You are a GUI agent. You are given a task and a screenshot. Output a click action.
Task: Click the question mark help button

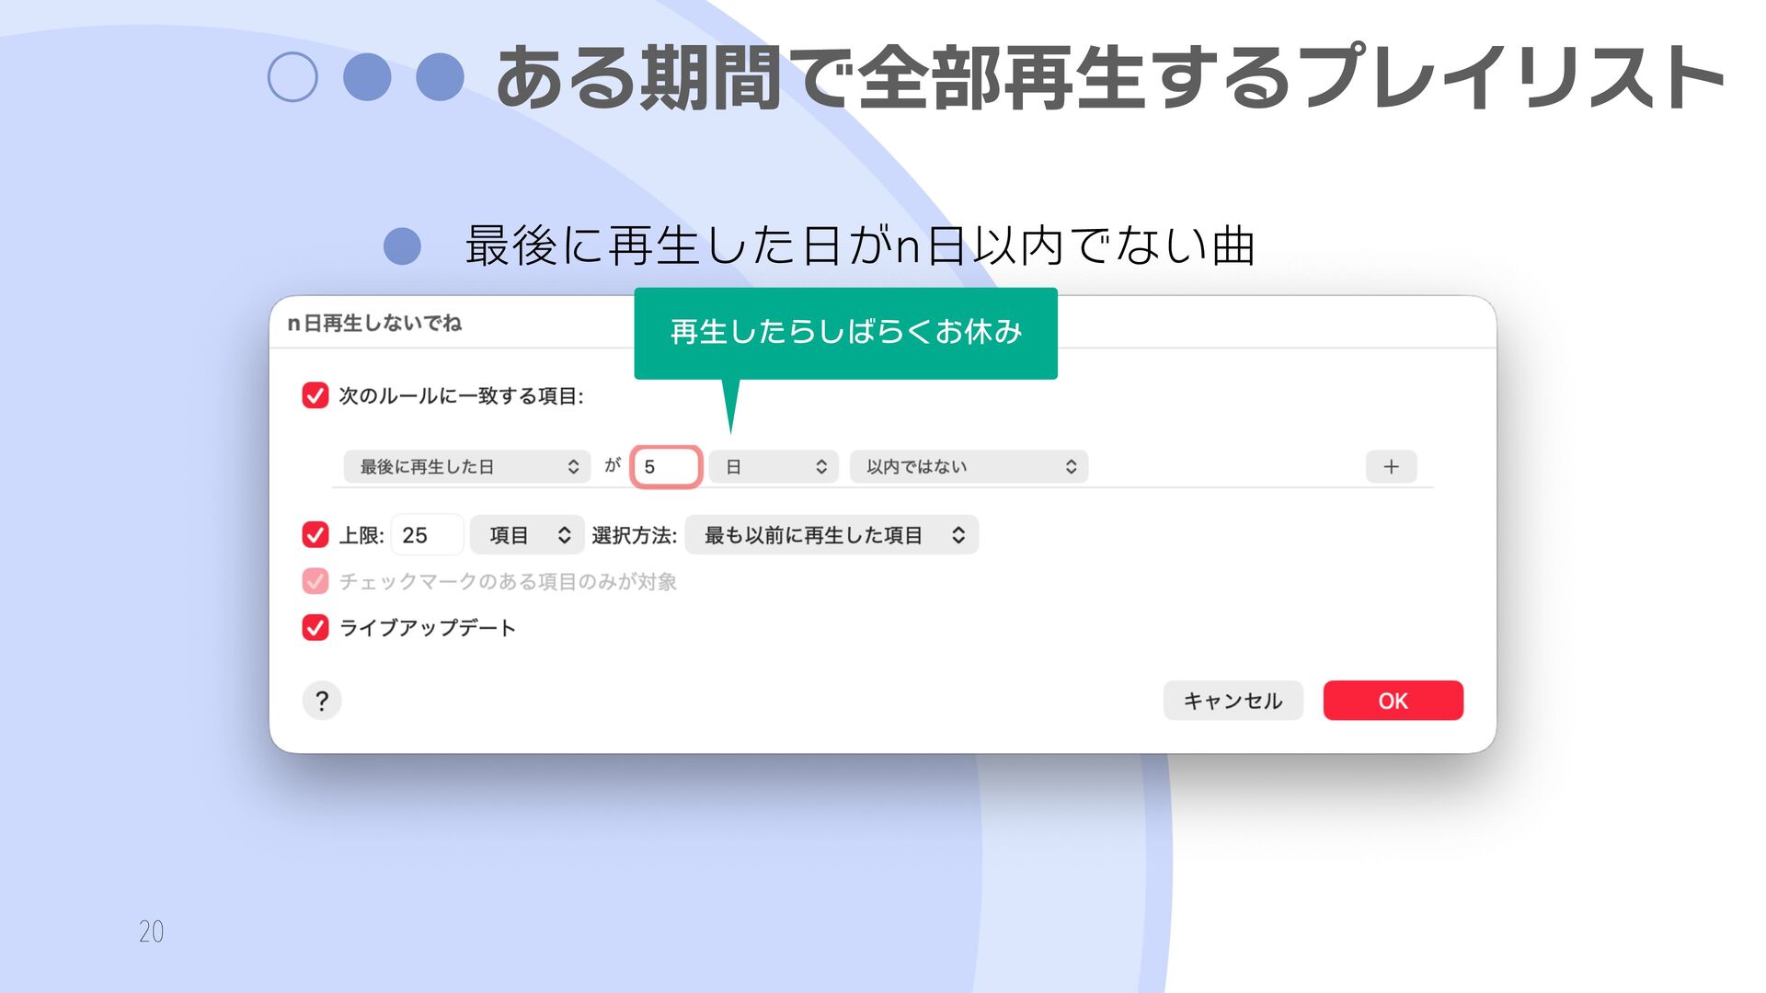pyautogui.click(x=322, y=701)
